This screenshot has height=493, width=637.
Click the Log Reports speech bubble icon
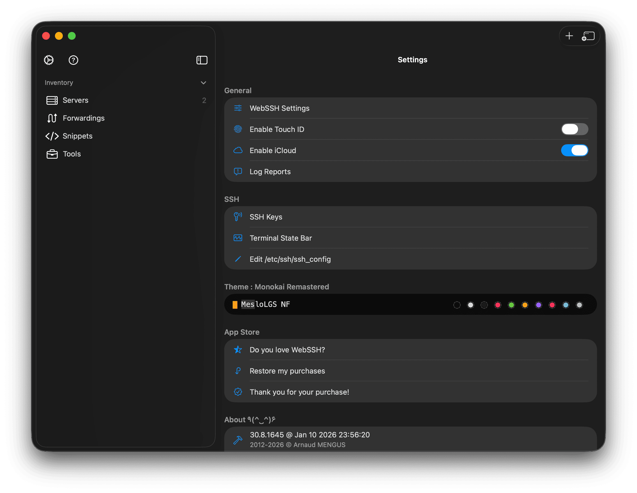coord(238,172)
